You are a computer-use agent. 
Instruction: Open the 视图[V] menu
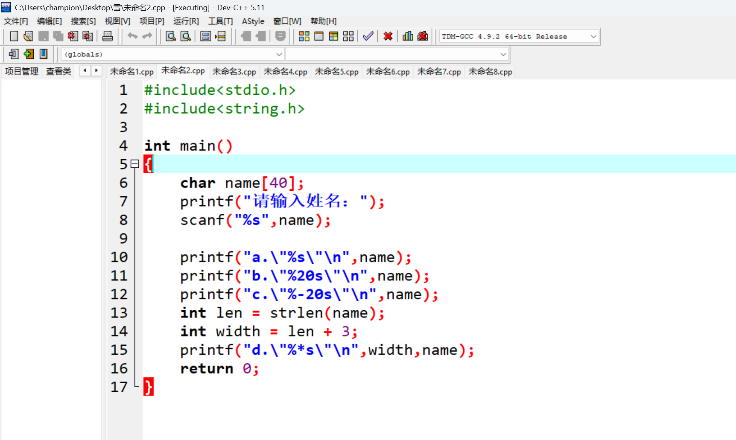117,21
